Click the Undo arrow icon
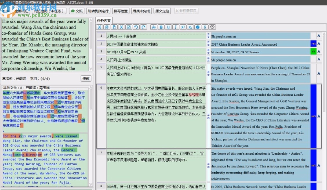The height and width of the screenshot is (190, 327). pos(136,27)
